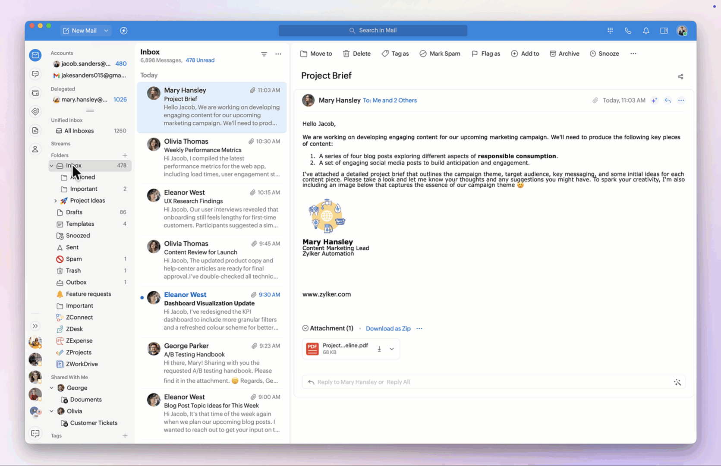Add a new folder with the plus icon

tap(125, 155)
